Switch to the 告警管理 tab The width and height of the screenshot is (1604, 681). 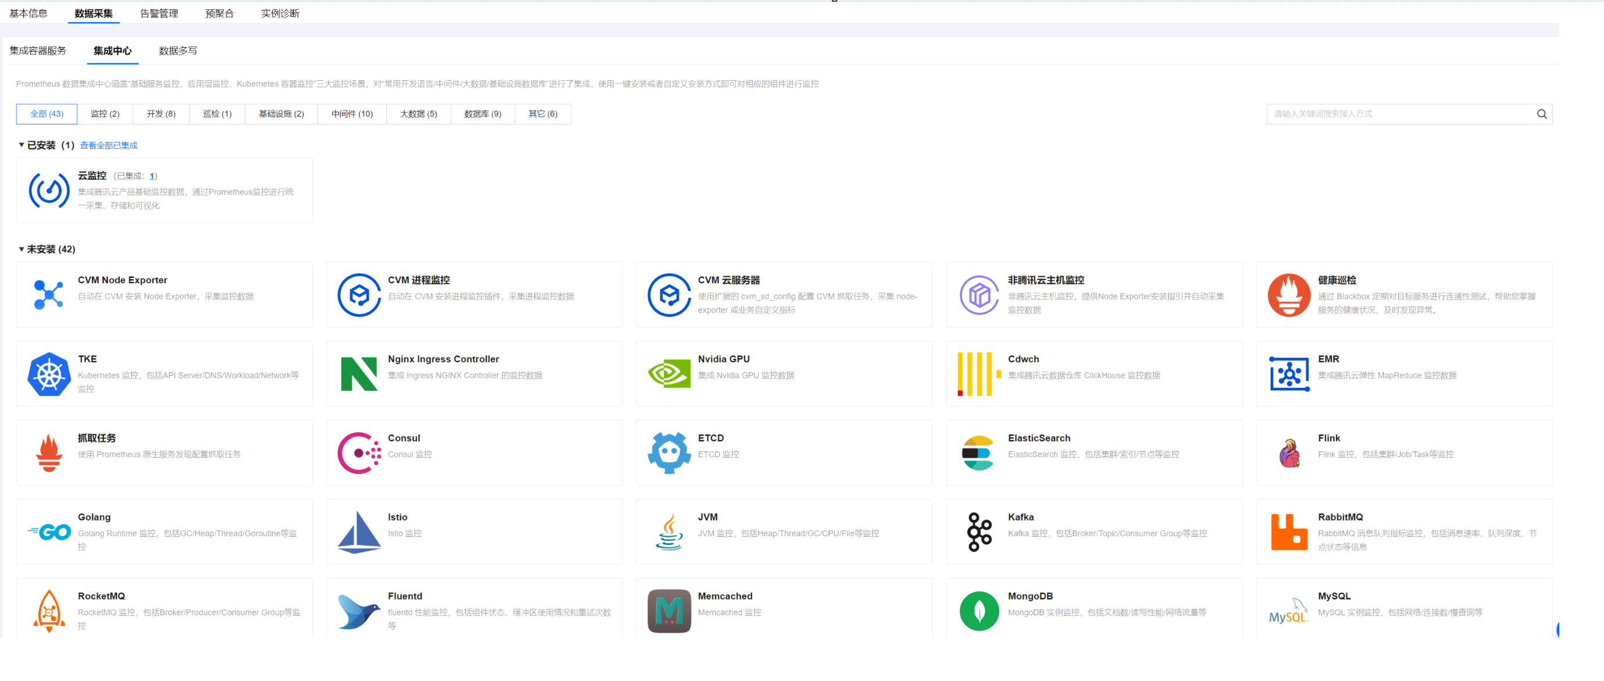tap(159, 13)
